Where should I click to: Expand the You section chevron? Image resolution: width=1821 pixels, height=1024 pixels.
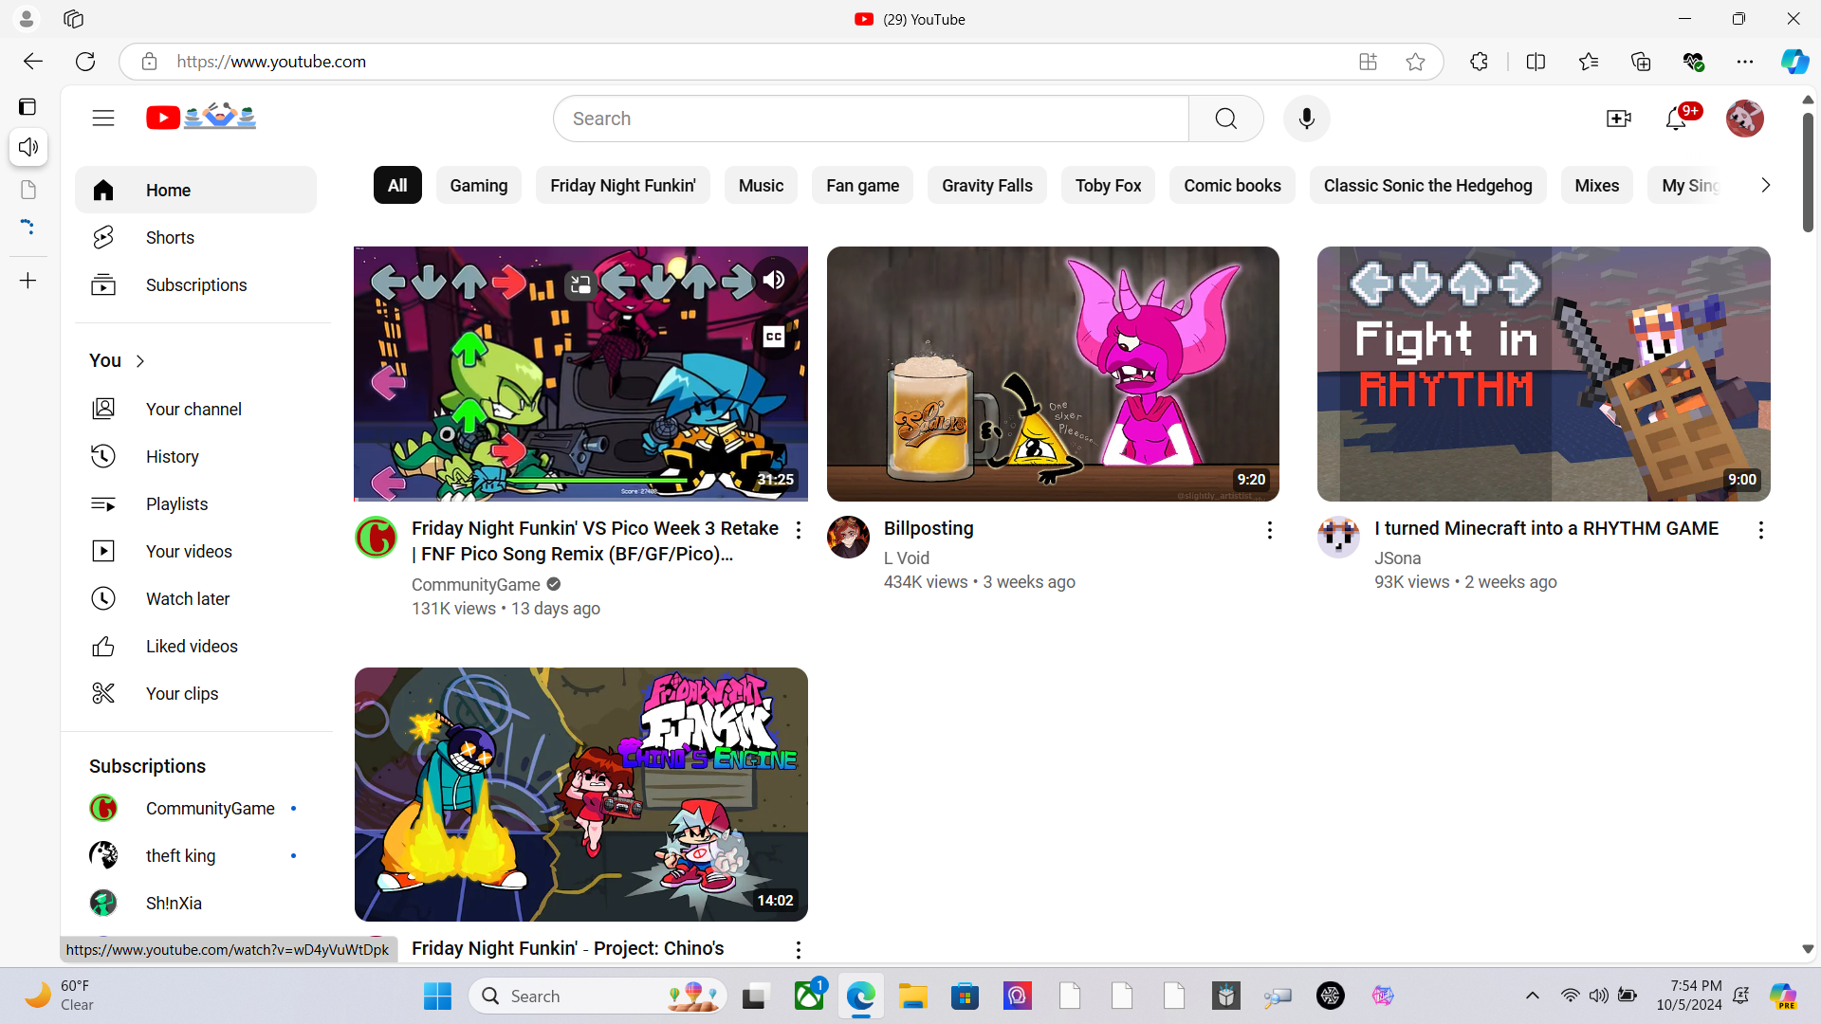pos(140,361)
